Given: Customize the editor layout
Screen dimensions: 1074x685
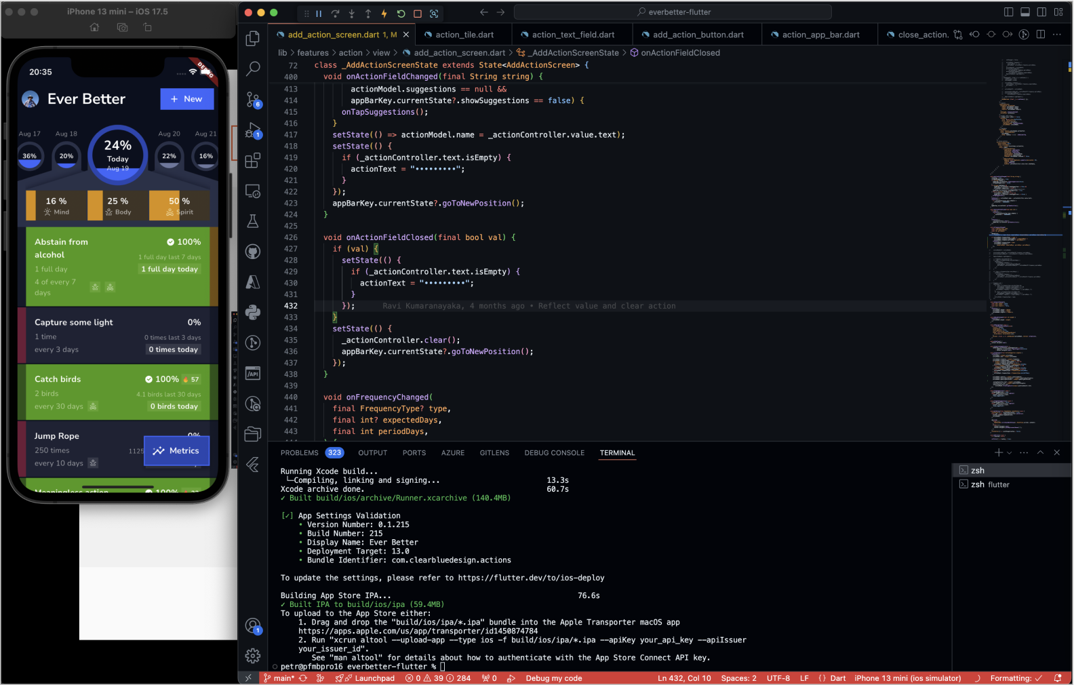Looking at the screenshot, I should coord(1058,12).
